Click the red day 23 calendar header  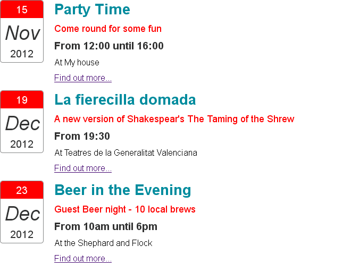[22, 190]
